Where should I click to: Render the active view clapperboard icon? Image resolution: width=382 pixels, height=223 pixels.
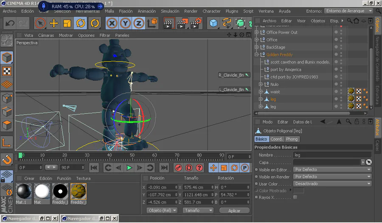click(x=169, y=23)
